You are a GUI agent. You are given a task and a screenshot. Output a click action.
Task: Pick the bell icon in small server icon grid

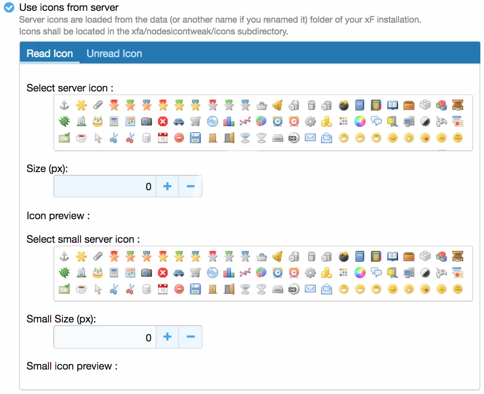[277, 257]
